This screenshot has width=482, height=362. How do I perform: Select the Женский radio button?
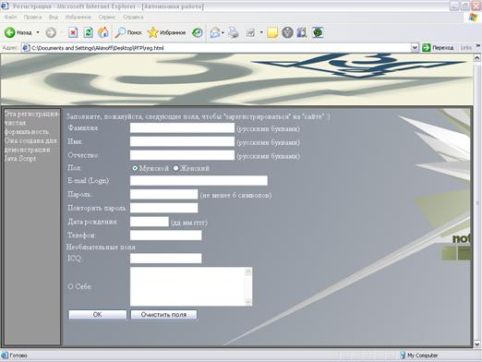click(175, 168)
